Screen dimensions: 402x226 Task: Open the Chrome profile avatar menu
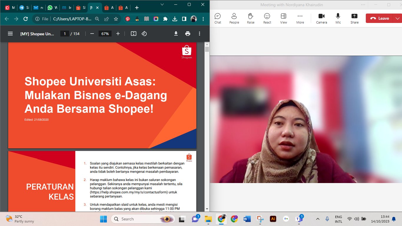point(194,19)
